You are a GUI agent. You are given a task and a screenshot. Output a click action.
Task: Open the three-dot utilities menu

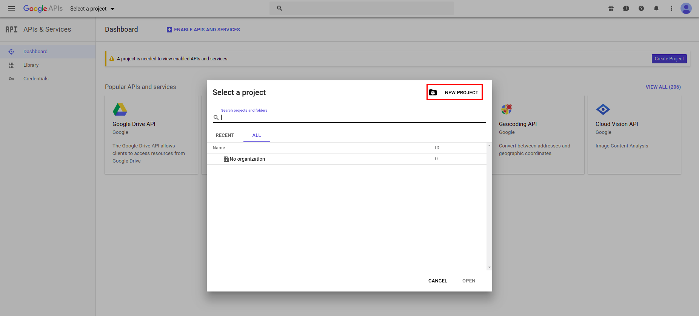671,8
